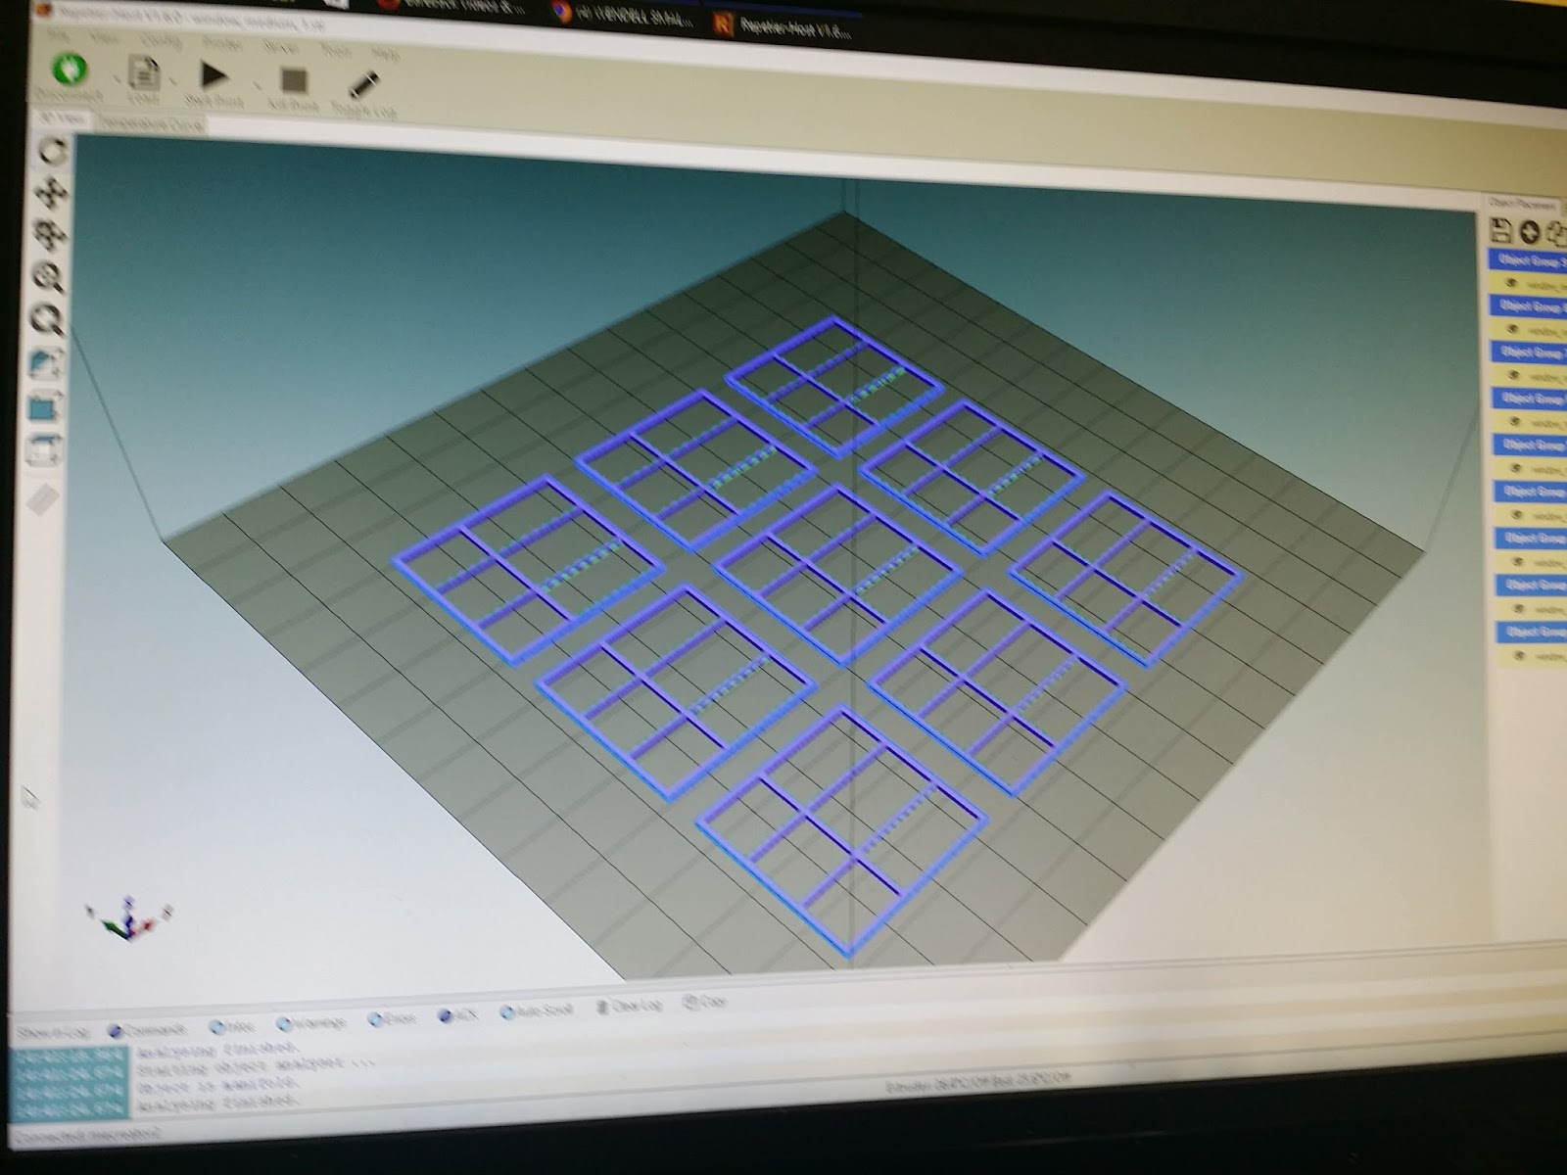Toggle the Infos log filter
The height and width of the screenshot is (1175, 1567).
pyautogui.click(x=231, y=1026)
